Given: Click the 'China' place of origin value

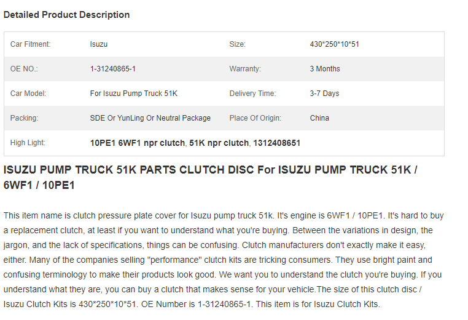Looking at the screenshot, I should tap(319, 118).
